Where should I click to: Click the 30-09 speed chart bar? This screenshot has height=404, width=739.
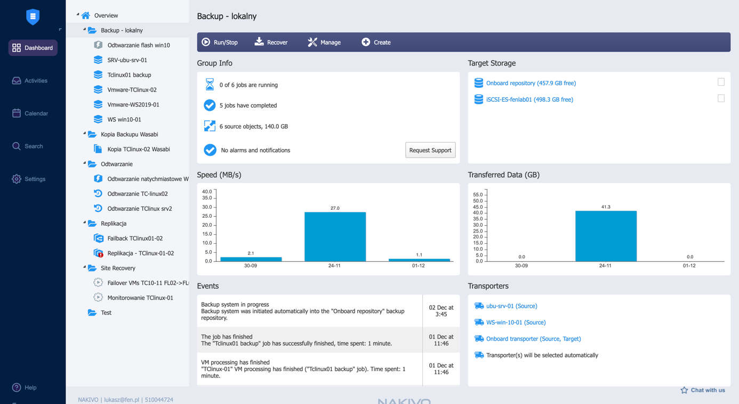[251, 259]
